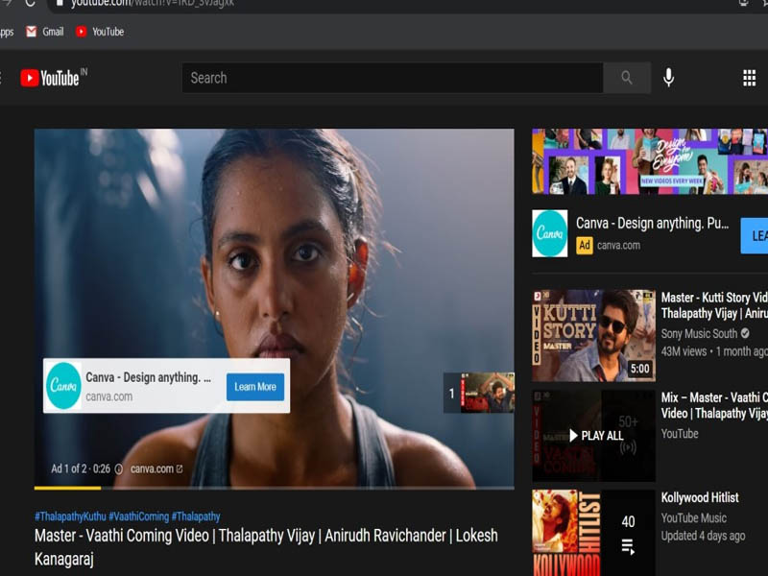This screenshot has width=768, height=576.
Task: Click the Canva logo in sidebar ad
Action: [x=549, y=233]
